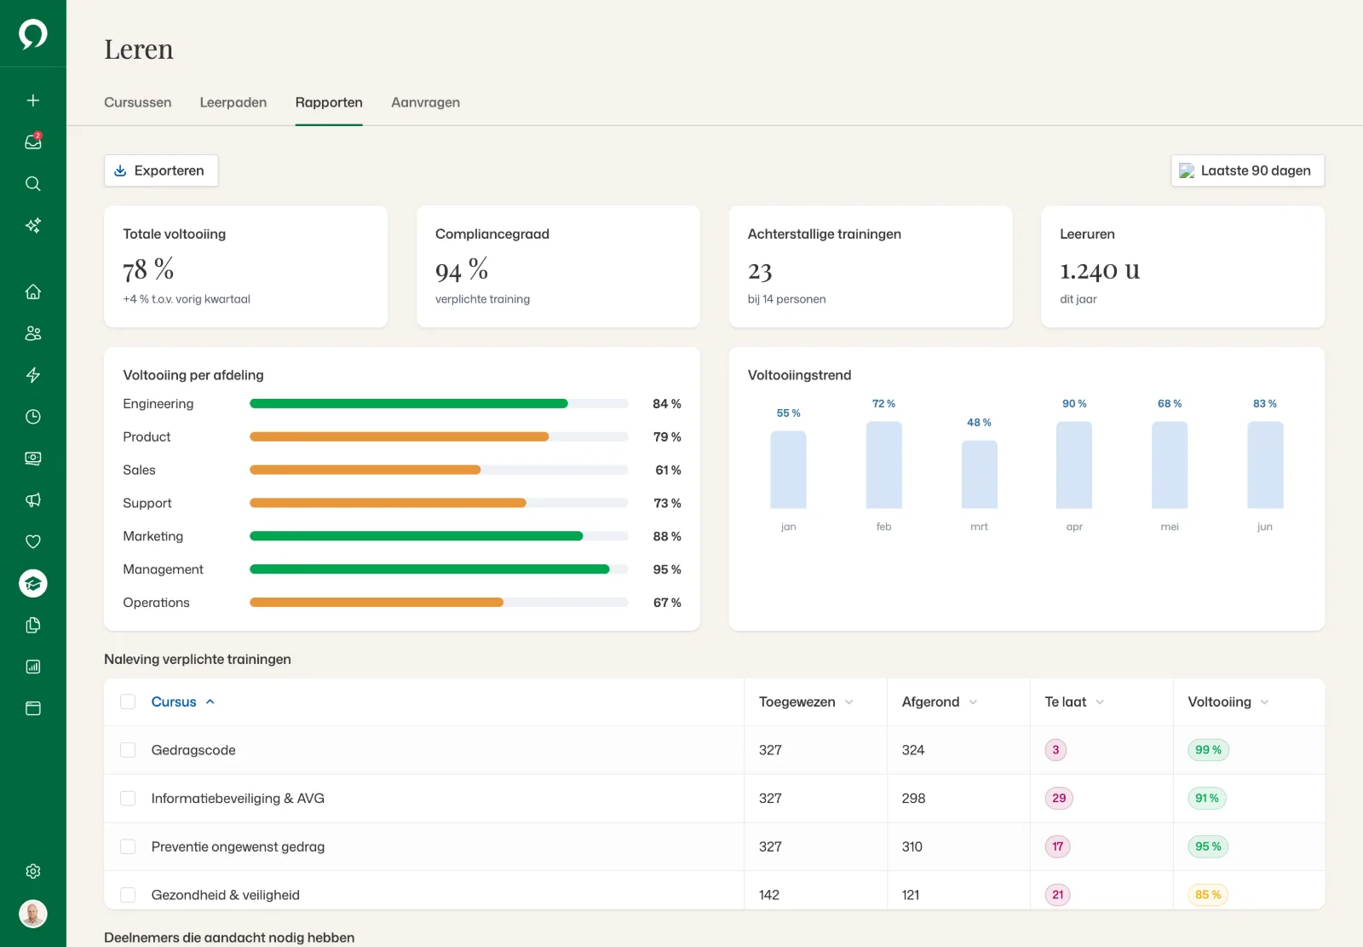Open the user profile avatar
The width and height of the screenshot is (1363, 947).
33,914
